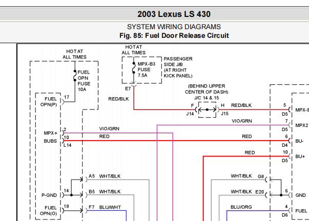Image resolution: width=309 pixels, height=221 pixels.
Task: Select the "BLU/WHT" wire label
Action: pos(110,207)
